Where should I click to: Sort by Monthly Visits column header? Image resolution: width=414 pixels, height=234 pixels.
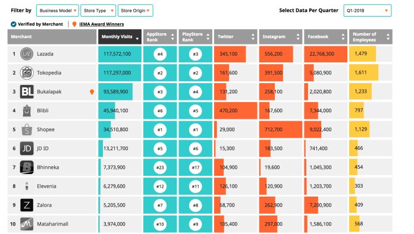[x=120, y=37]
